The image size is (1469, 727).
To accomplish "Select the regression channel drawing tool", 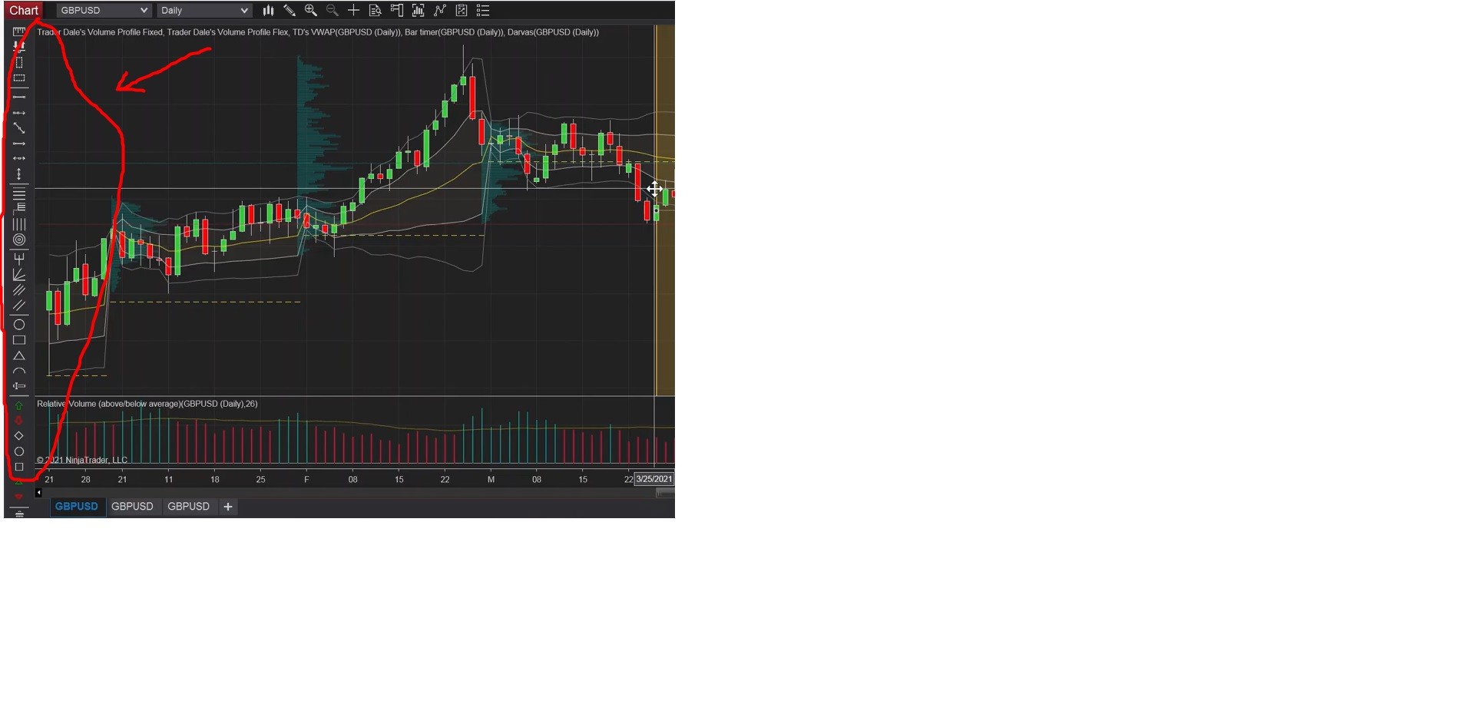I will [19, 290].
